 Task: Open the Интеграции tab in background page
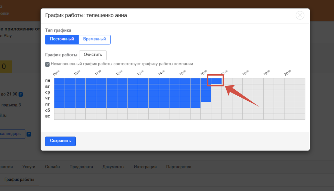(145, 167)
